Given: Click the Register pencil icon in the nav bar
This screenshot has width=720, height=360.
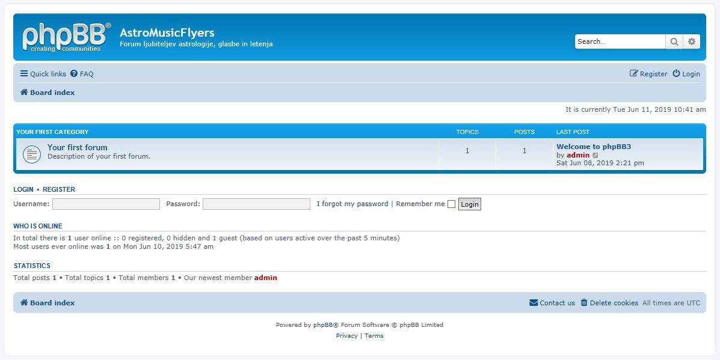Looking at the screenshot, I should point(633,73).
